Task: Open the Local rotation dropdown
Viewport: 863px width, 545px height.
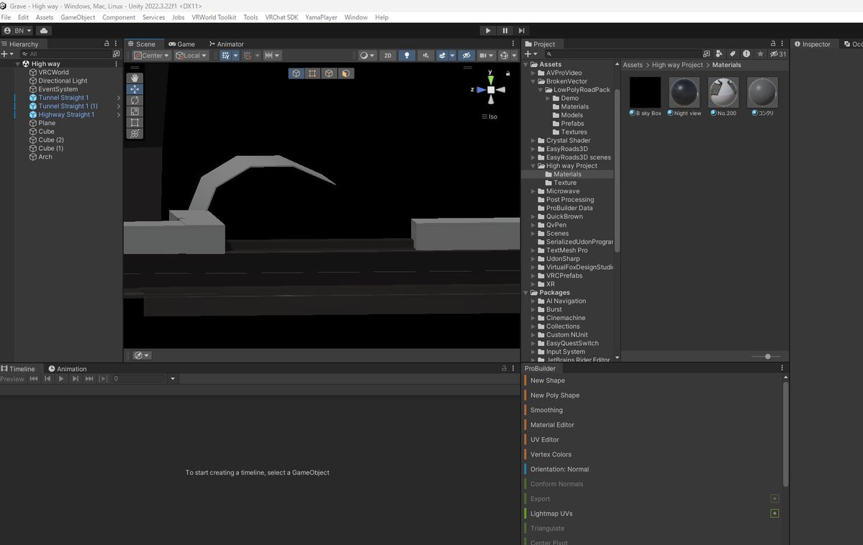Action: tap(191, 55)
